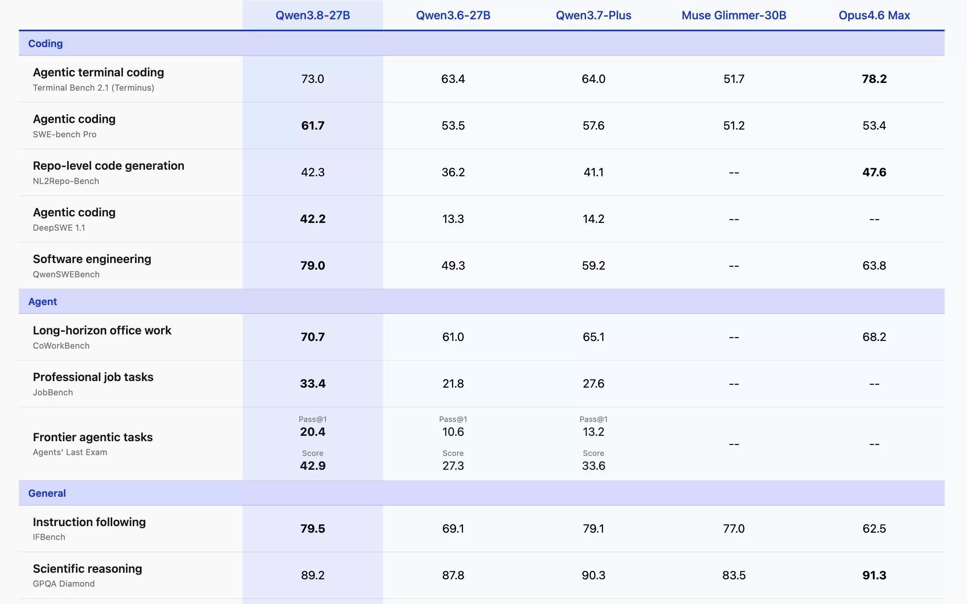Click the 10.6 Pass@1 value
Image resolution: width=967 pixels, height=604 pixels.
453,432
